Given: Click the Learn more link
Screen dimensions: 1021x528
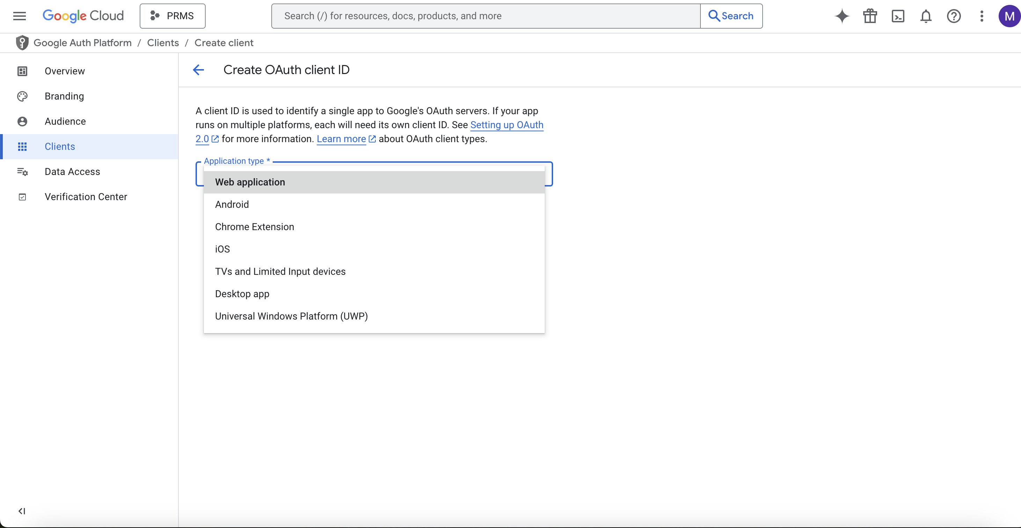Looking at the screenshot, I should (x=341, y=139).
